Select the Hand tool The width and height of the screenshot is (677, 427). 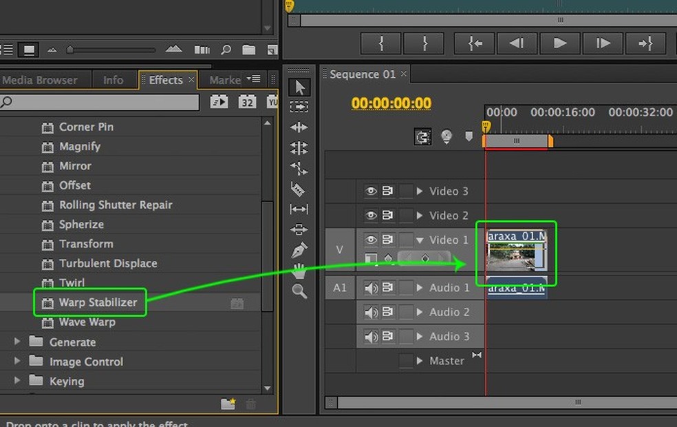[299, 271]
